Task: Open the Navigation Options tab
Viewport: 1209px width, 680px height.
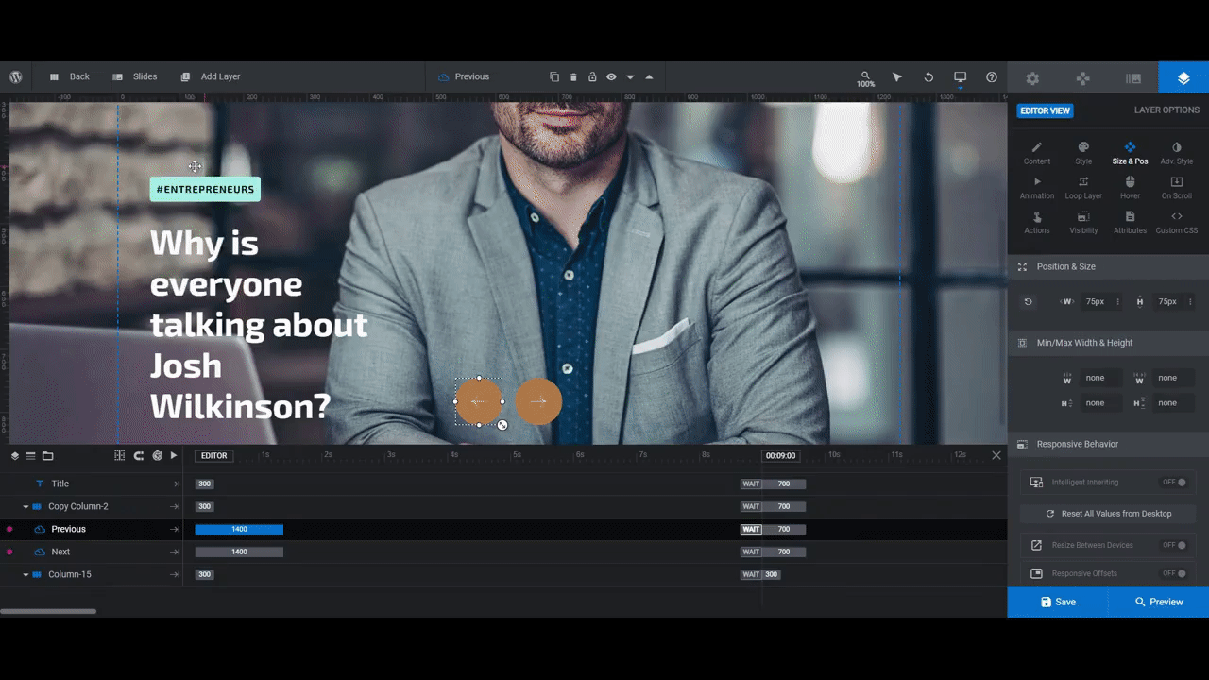Action: tap(1083, 78)
